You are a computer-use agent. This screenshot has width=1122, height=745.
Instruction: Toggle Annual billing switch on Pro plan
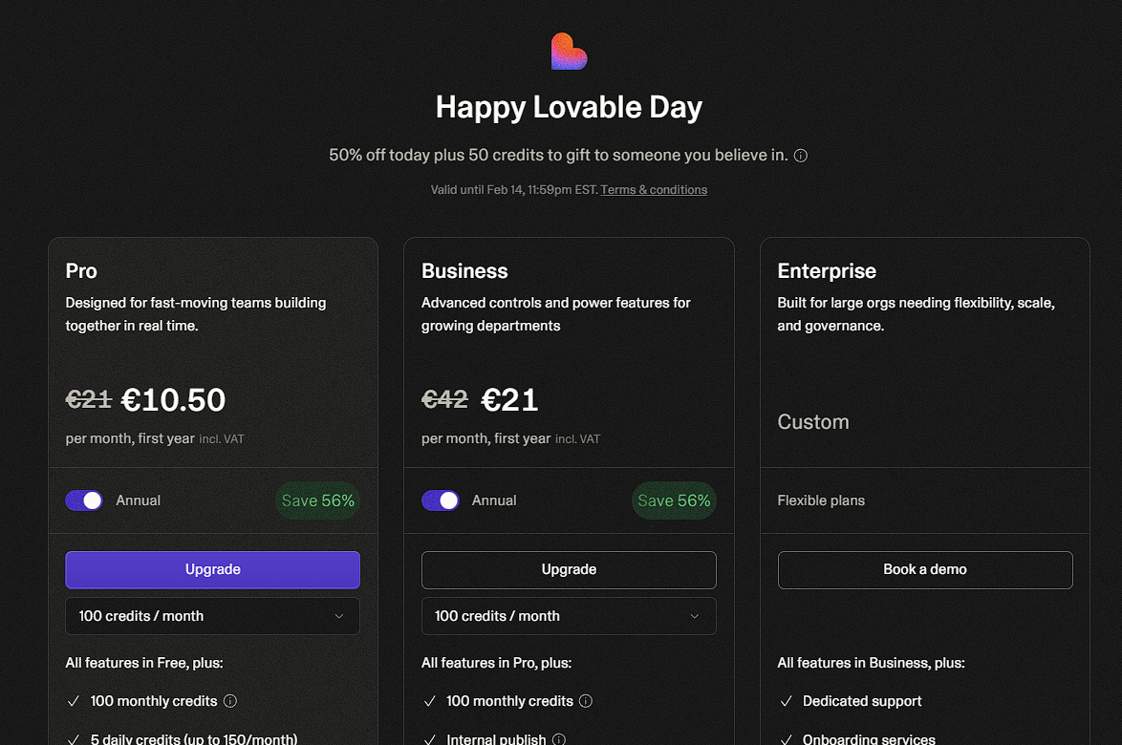pyautogui.click(x=84, y=500)
